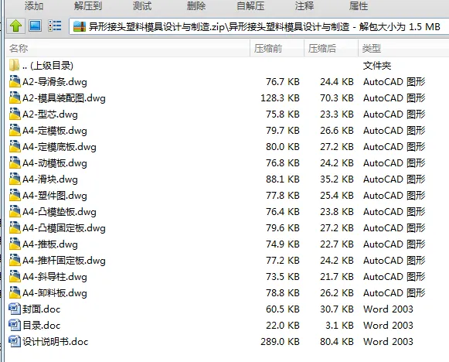
Task: Click the 35.2 KB compressed size value
Action: click(x=337, y=179)
